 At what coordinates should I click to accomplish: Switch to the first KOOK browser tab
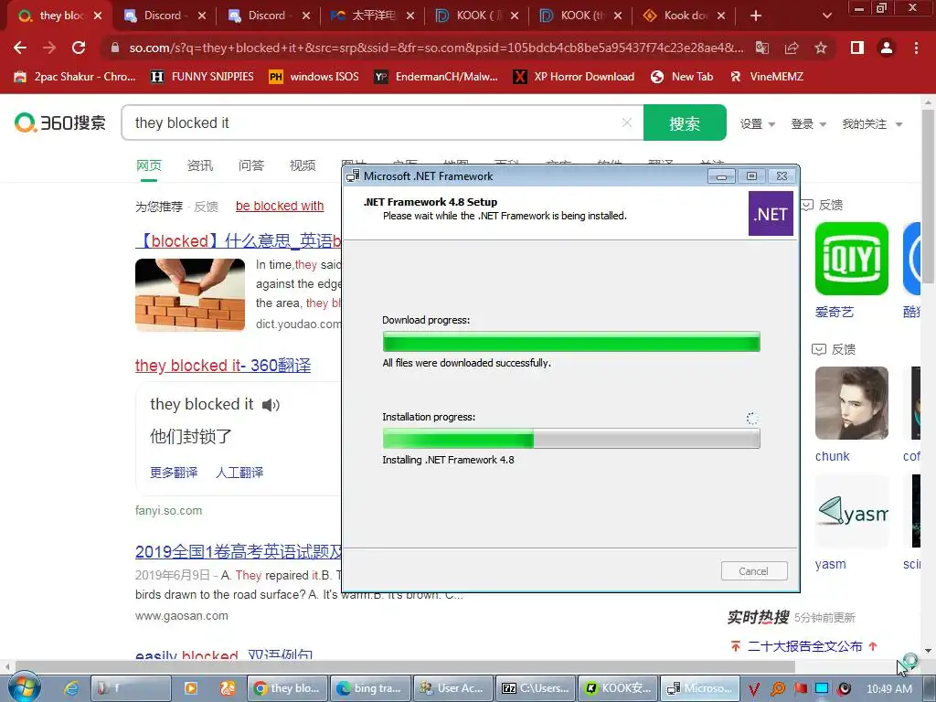coord(475,16)
